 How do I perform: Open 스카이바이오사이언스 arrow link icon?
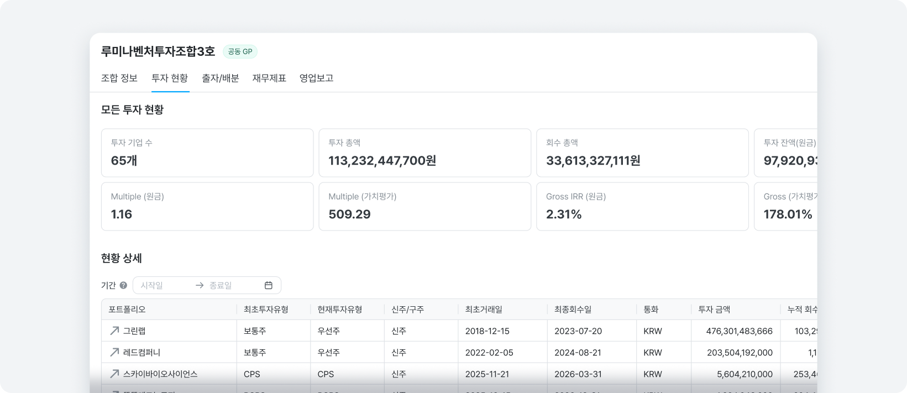114,374
